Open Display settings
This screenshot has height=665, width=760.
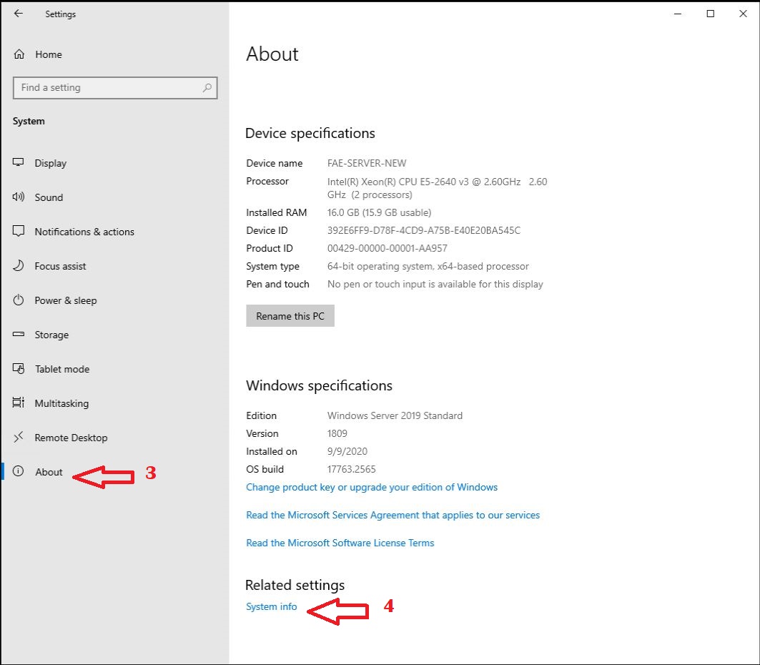pyautogui.click(x=51, y=163)
